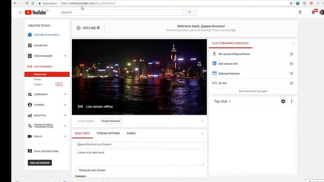The image size is (324, 182).
Task: Click the Create highlight button
Action: (x=86, y=121)
